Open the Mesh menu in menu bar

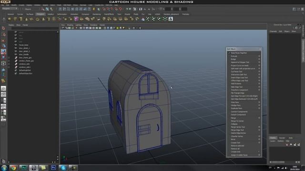click(59, 5)
